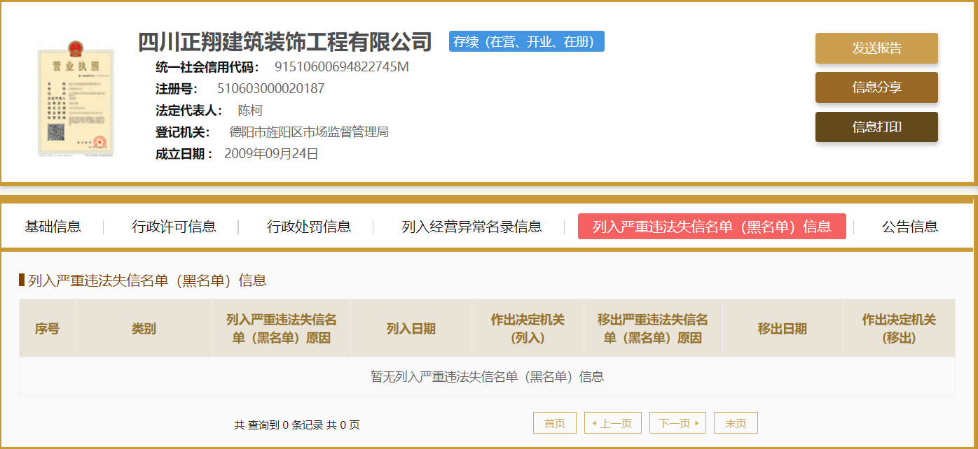Image resolution: width=978 pixels, height=449 pixels.
Task: Click the section heading 列入严重违法失信名单（黑名单）信息
Action: (147, 280)
